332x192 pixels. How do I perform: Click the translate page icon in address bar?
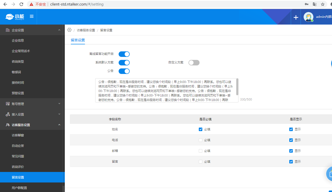(314, 4)
